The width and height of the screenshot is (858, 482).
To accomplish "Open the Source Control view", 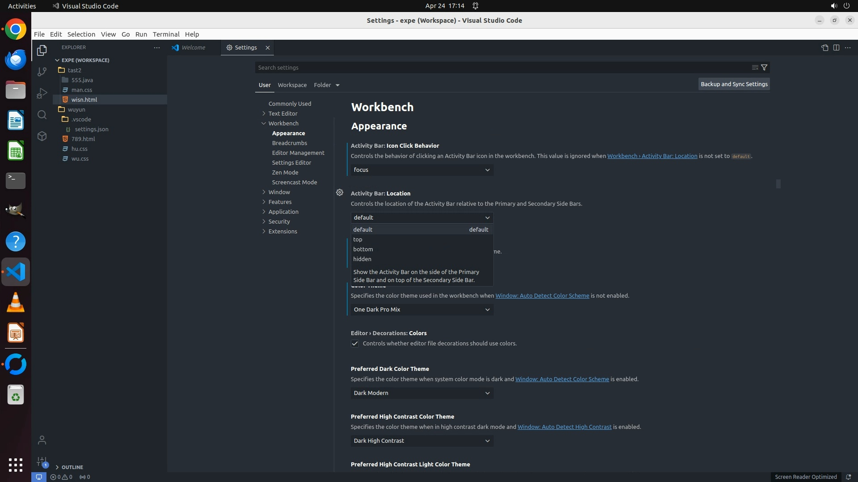I will [x=42, y=72].
